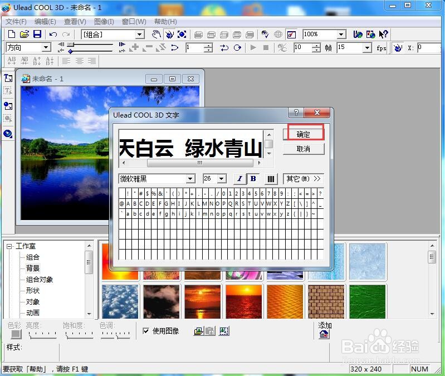Click inside the text entry field with 绿水青山
The height and width of the screenshot is (376, 445).
click(x=190, y=144)
